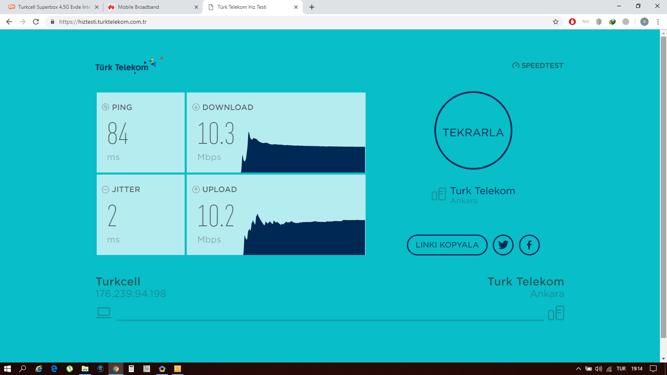The image size is (667, 375).
Task: Click the address bar URL field
Action: coord(304,22)
